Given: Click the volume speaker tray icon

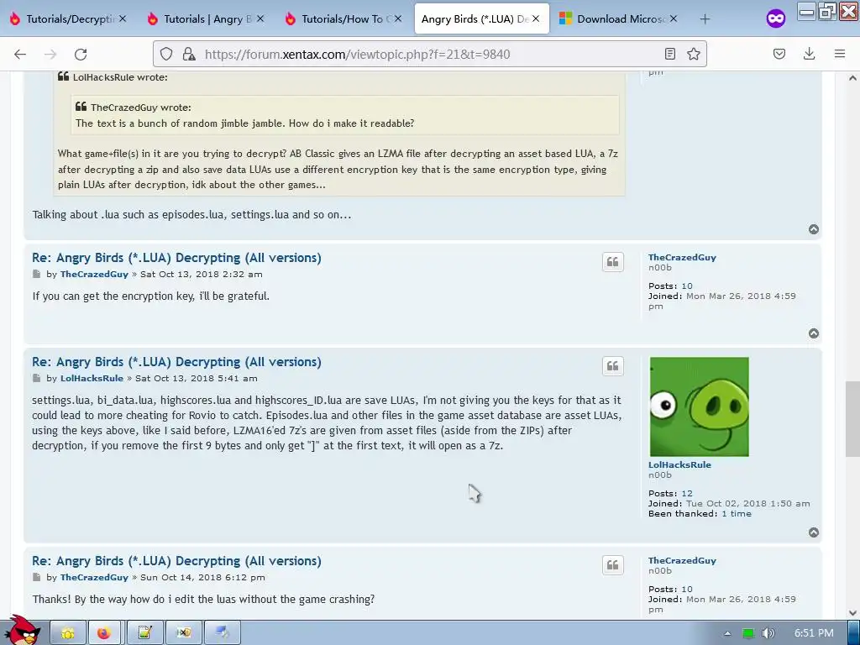Looking at the screenshot, I should click(x=768, y=633).
